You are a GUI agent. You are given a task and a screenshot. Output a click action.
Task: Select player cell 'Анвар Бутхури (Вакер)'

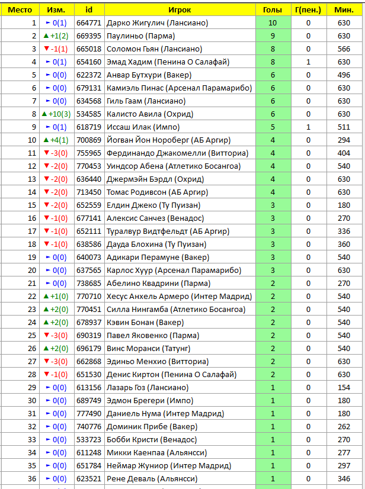point(180,75)
